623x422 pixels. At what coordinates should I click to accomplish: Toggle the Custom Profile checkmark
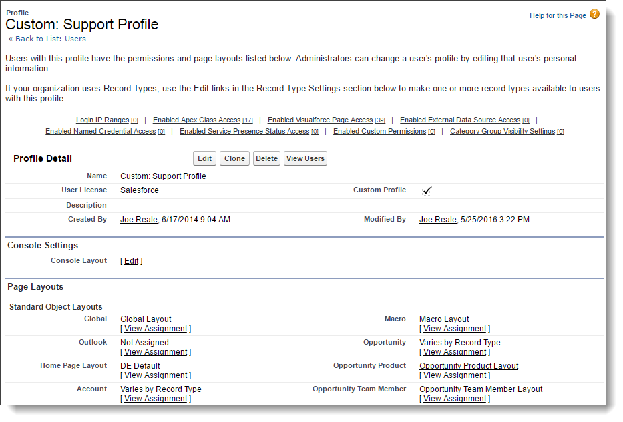[427, 191]
